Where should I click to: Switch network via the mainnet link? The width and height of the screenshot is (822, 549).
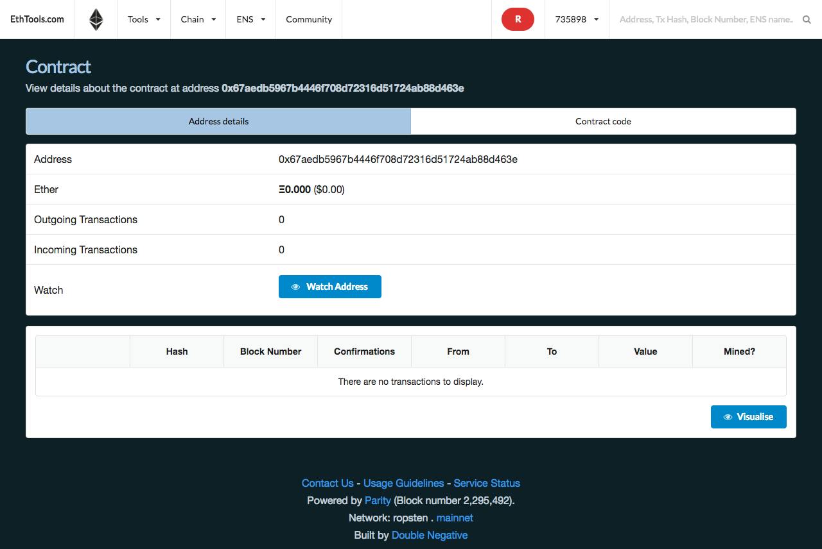[455, 518]
